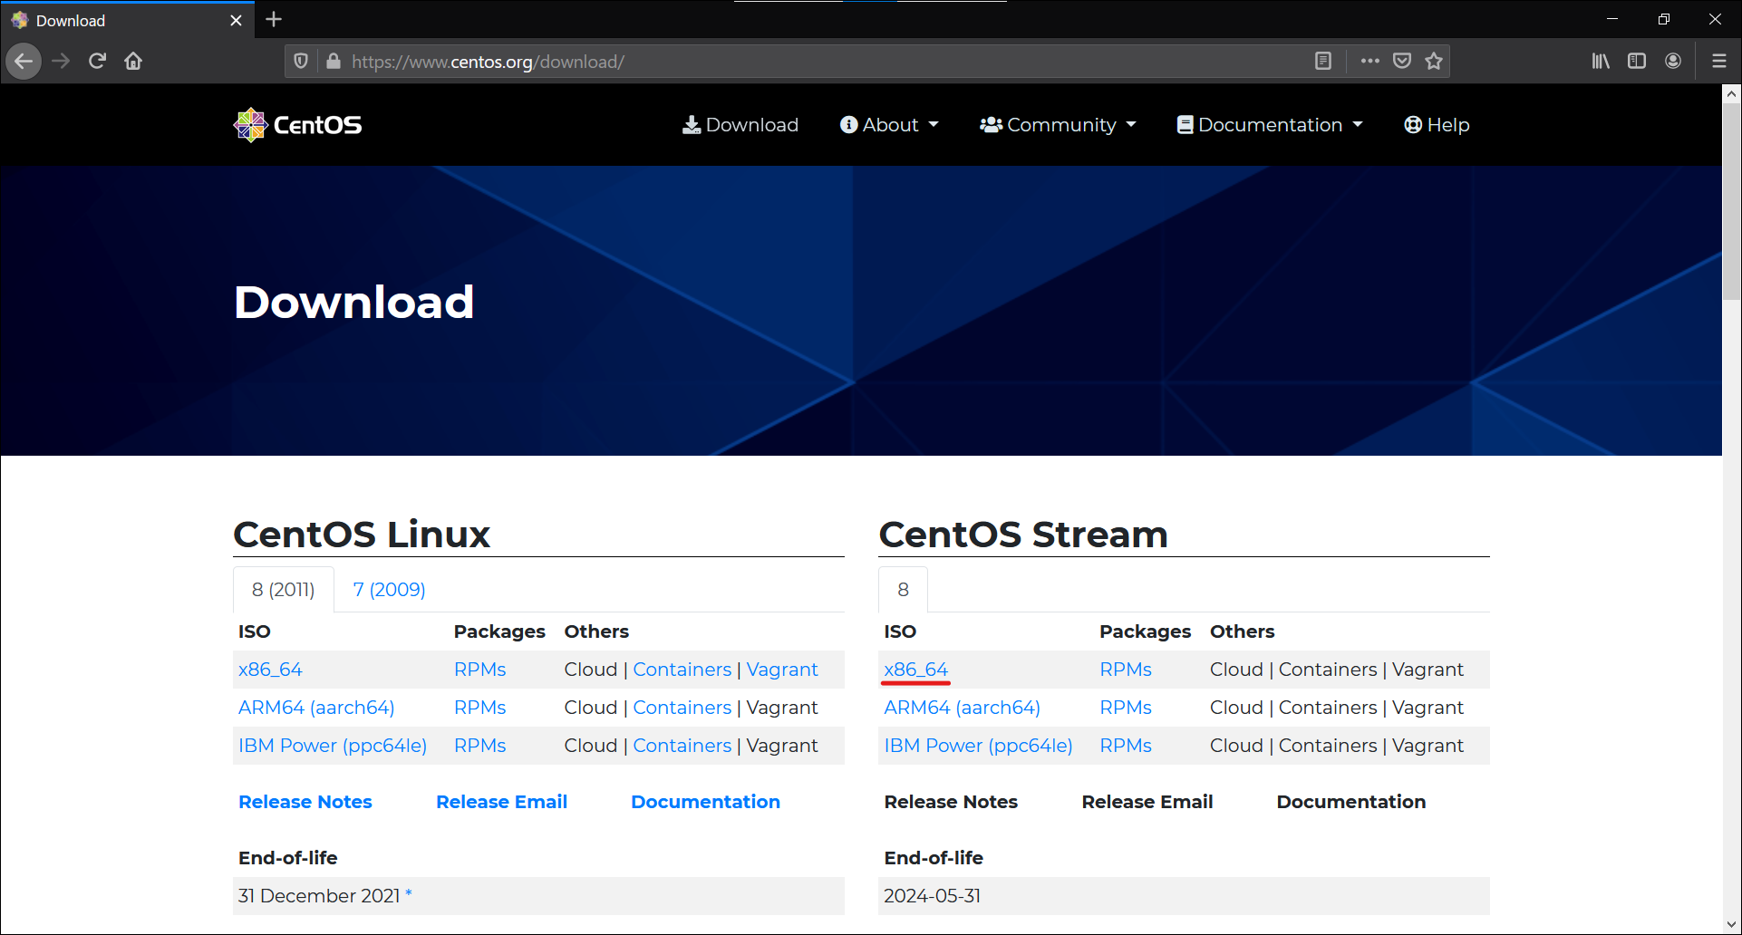Open RPMs link in CentOS Stream IBM Power row
The width and height of the screenshot is (1742, 935).
pyautogui.click(x=1126, y=746)
